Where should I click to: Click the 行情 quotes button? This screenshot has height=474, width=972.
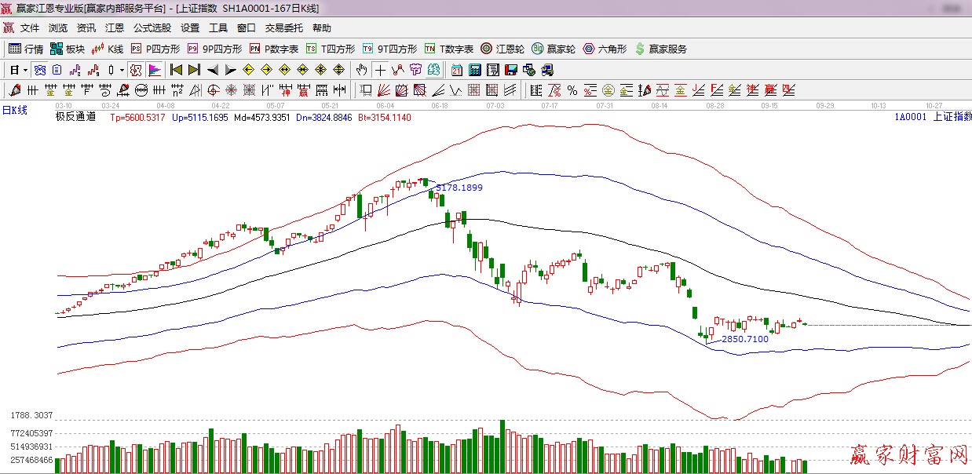pyautogui.click(x=26, y=49)
